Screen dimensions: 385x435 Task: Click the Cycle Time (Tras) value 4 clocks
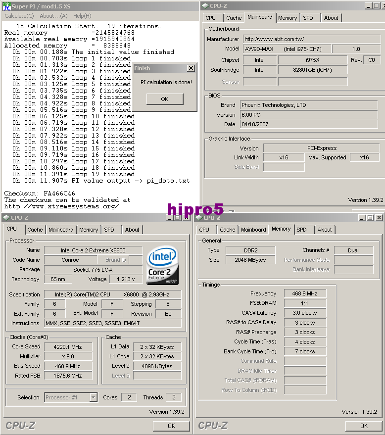click(x=305, y=342)
